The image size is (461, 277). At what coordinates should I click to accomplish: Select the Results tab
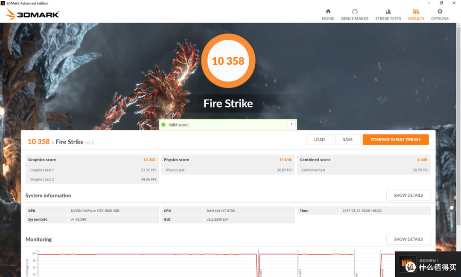click(x=416, y=15)
